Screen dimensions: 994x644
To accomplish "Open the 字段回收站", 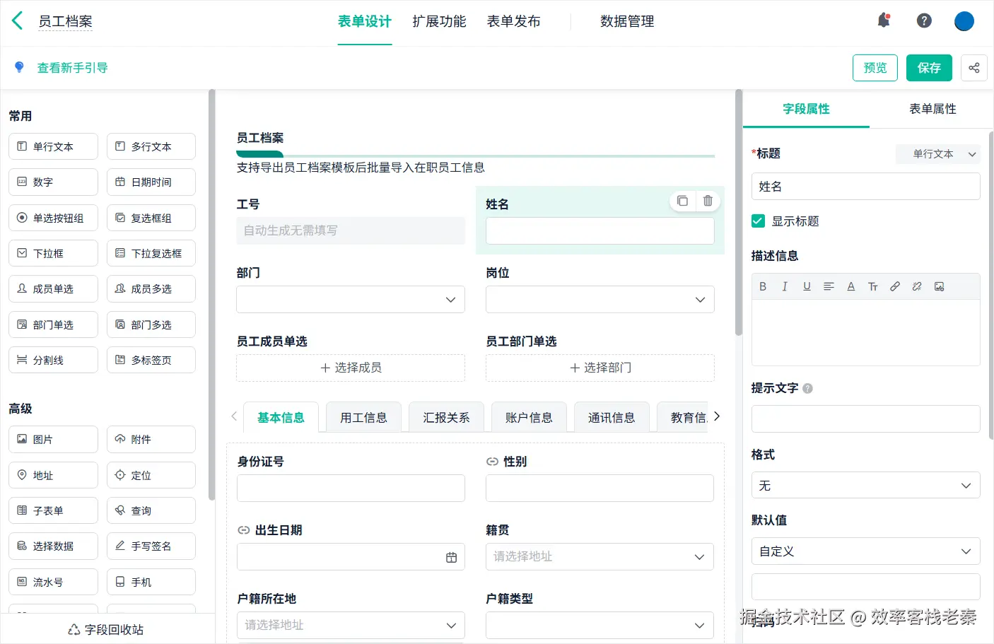I will coord(106,629).
